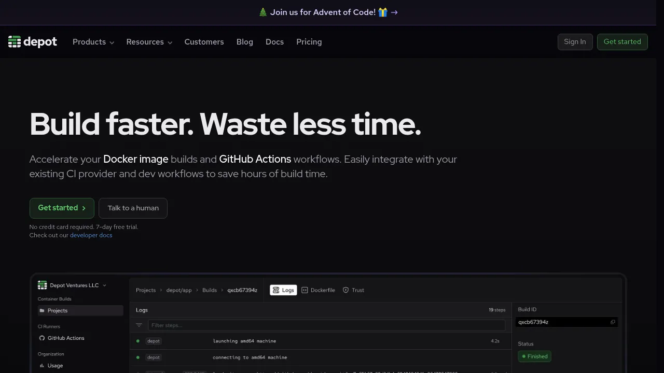664x373 pixels.
Task: Open the Docs nav link
Action: coord(274,42)
